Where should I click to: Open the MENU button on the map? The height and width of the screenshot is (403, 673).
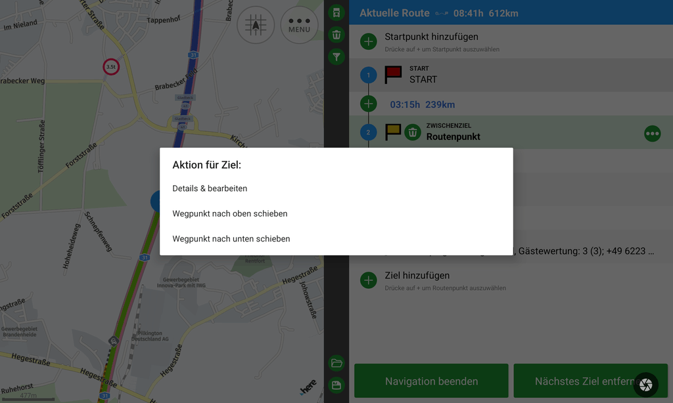pos(299,25)
